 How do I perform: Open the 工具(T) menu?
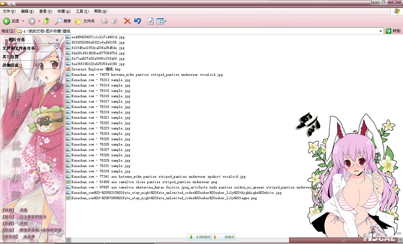coord(82,11)
